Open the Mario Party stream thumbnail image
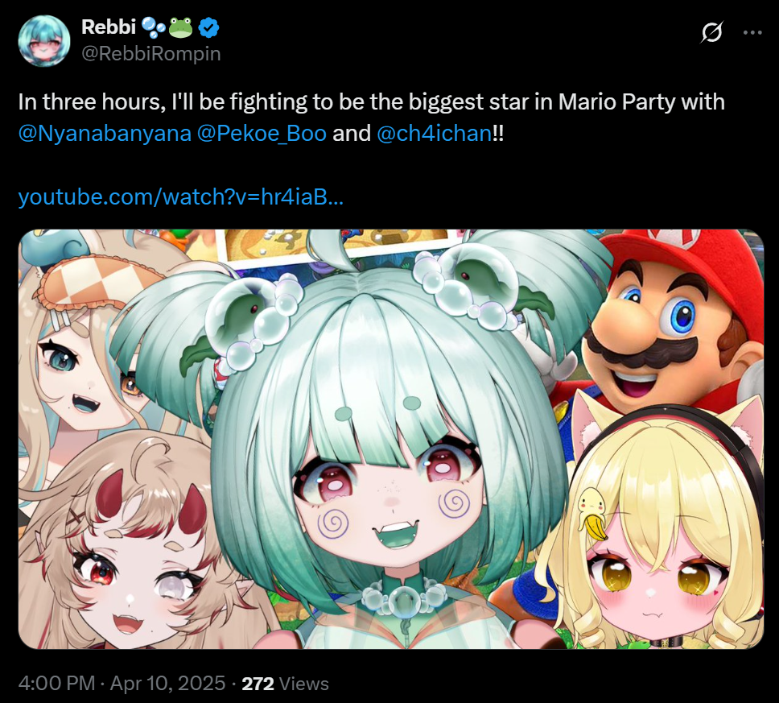This screenshot has width=779, height=703. click(x=391, y=439)
